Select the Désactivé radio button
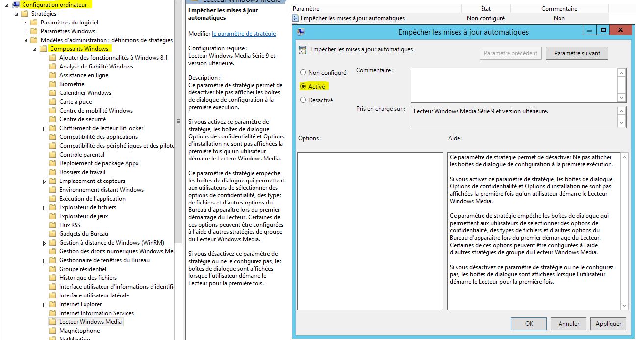Viewport: 636px width, 340px height. (x=303, y=100)
